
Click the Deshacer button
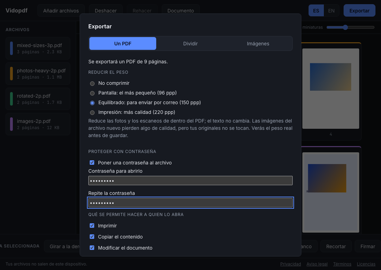click(x=106, y=11)
